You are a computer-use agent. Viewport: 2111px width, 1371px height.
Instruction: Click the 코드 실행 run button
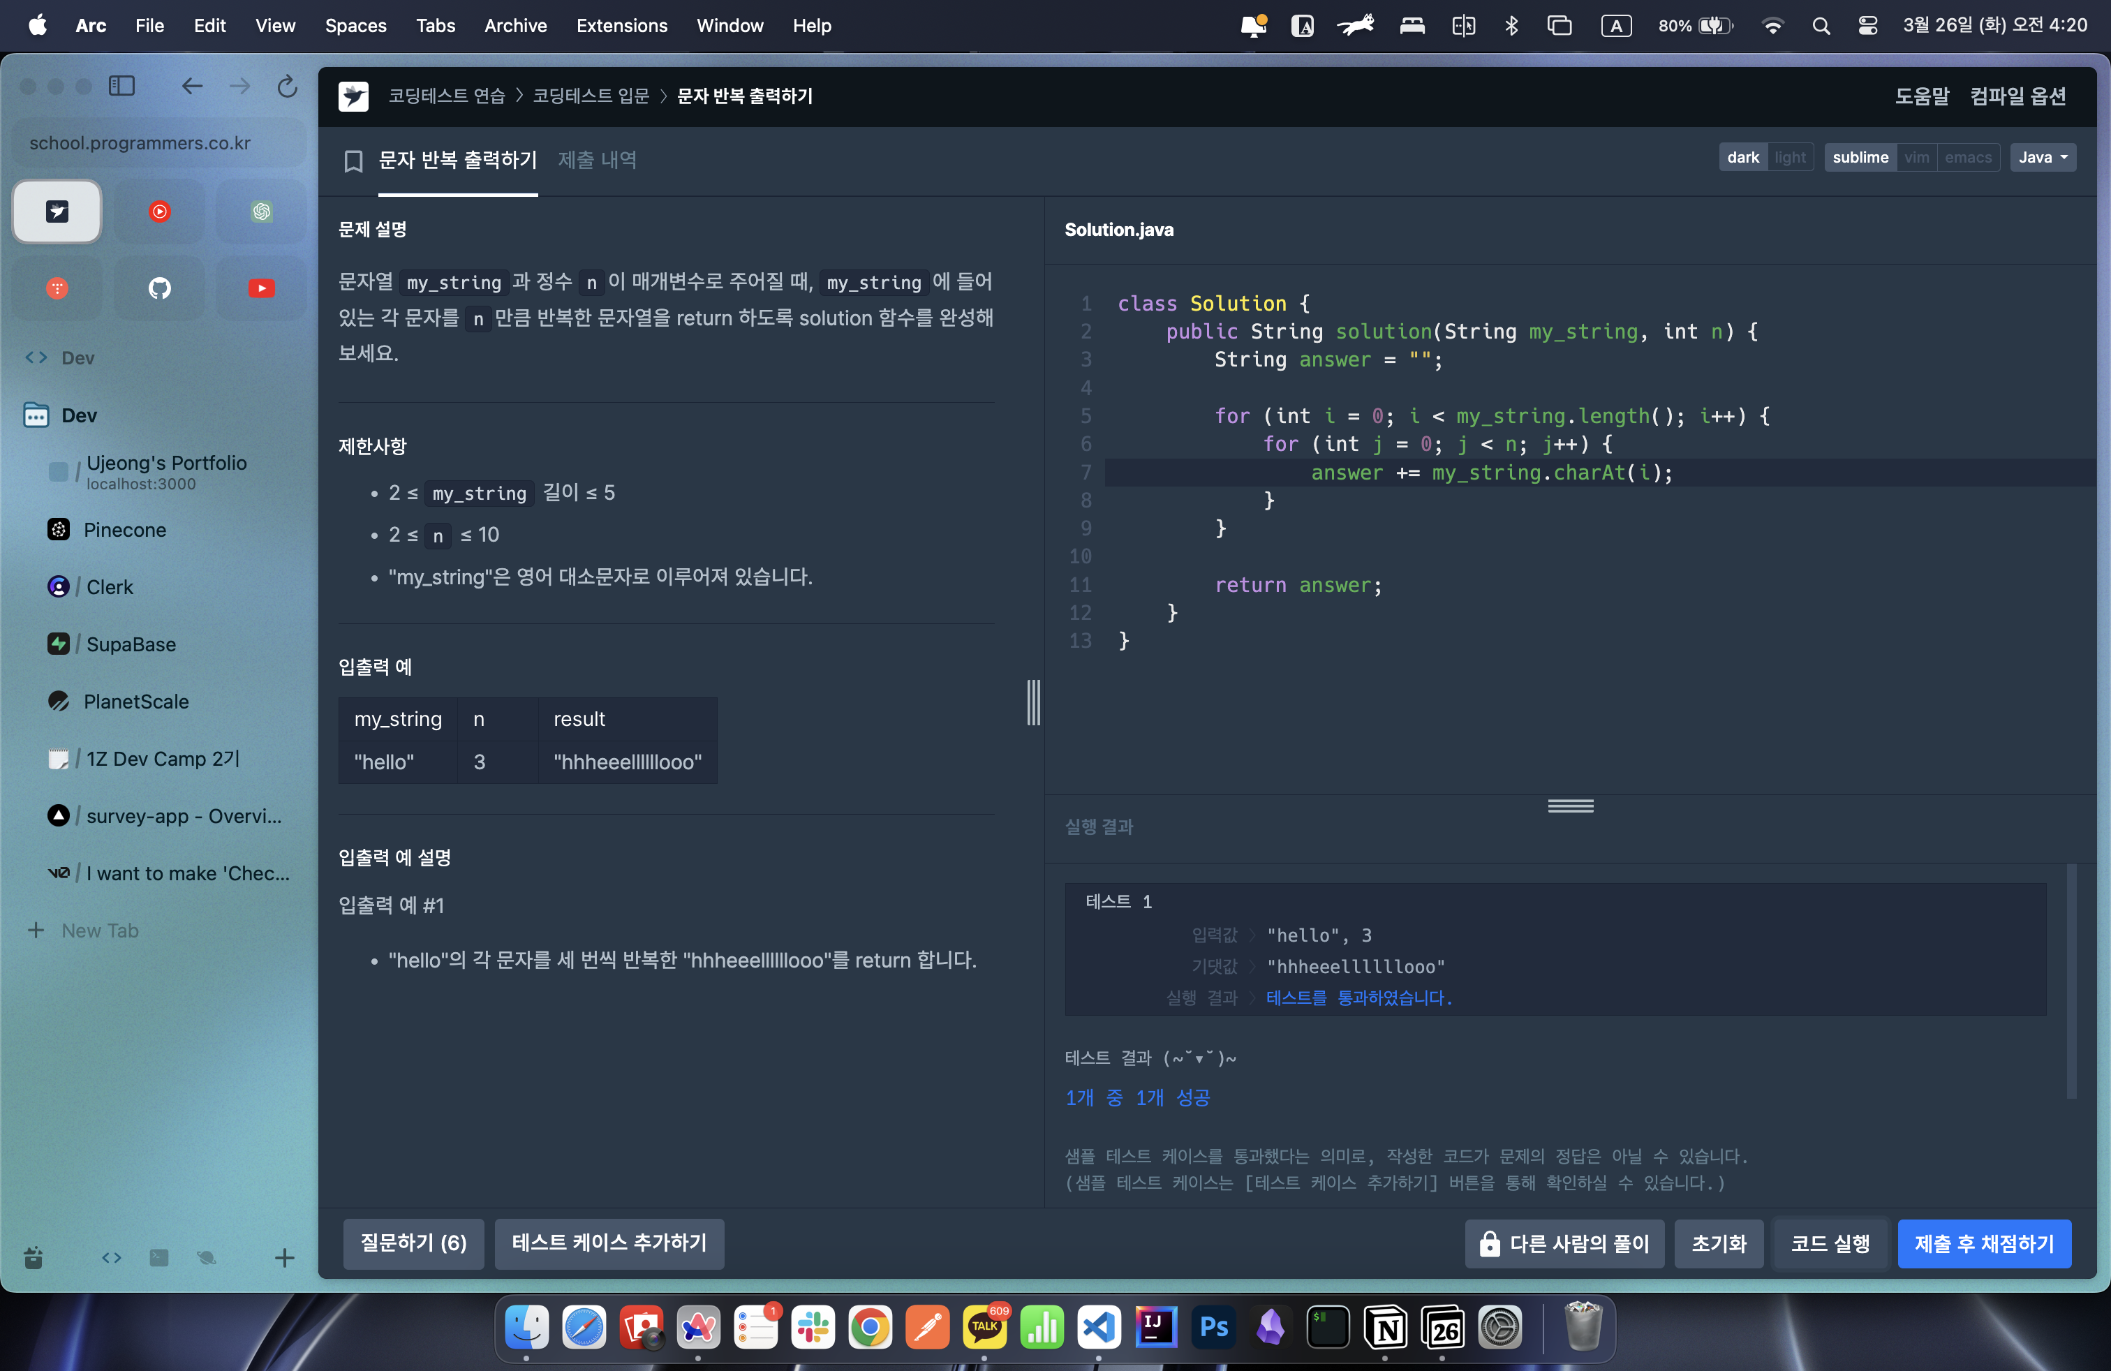[x=1829, y=1243]
